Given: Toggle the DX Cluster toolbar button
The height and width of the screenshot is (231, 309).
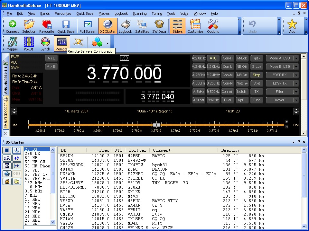Looking at the screenshot, I should [x=108, y=26].
